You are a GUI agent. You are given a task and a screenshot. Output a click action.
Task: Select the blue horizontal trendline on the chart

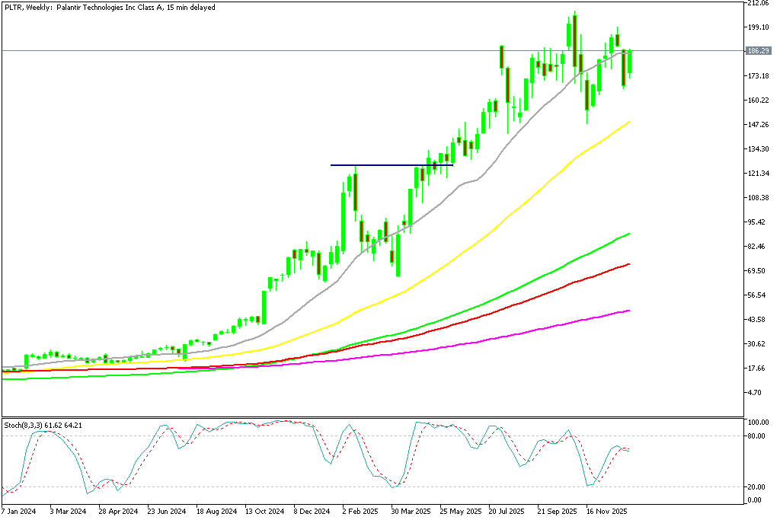coord(388,164)
